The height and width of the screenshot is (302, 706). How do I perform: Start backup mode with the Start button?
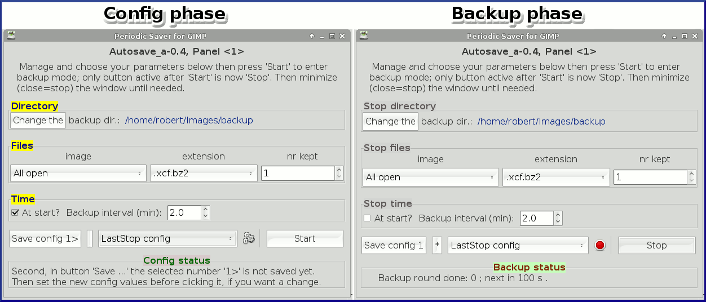tap(305, 238)
